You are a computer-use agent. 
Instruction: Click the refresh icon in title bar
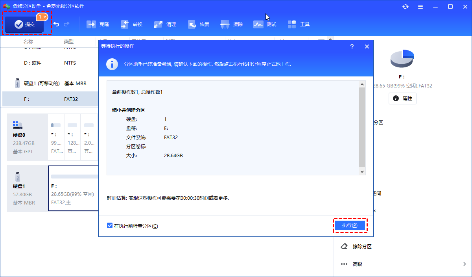point(406,7)
